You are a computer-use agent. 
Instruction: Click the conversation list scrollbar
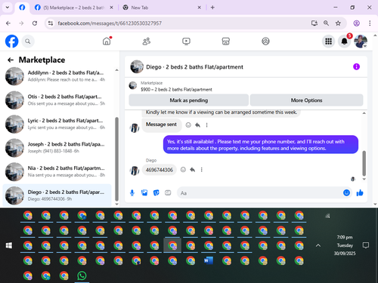116,158
